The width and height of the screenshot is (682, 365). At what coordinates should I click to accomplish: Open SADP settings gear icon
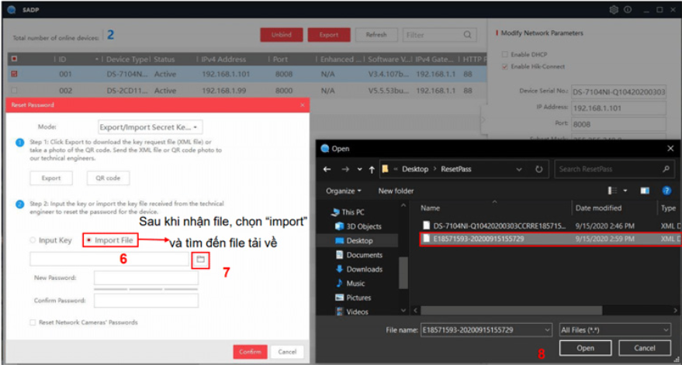[x=613, y=9]
